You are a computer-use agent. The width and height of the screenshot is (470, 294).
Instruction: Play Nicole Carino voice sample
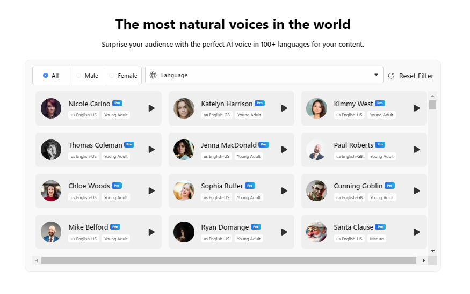151,108
